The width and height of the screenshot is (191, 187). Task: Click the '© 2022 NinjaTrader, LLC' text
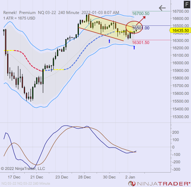23,168
